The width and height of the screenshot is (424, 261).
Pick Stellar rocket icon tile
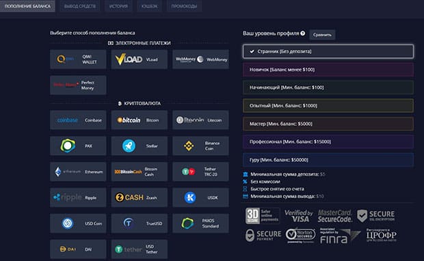tap(140, 146)
